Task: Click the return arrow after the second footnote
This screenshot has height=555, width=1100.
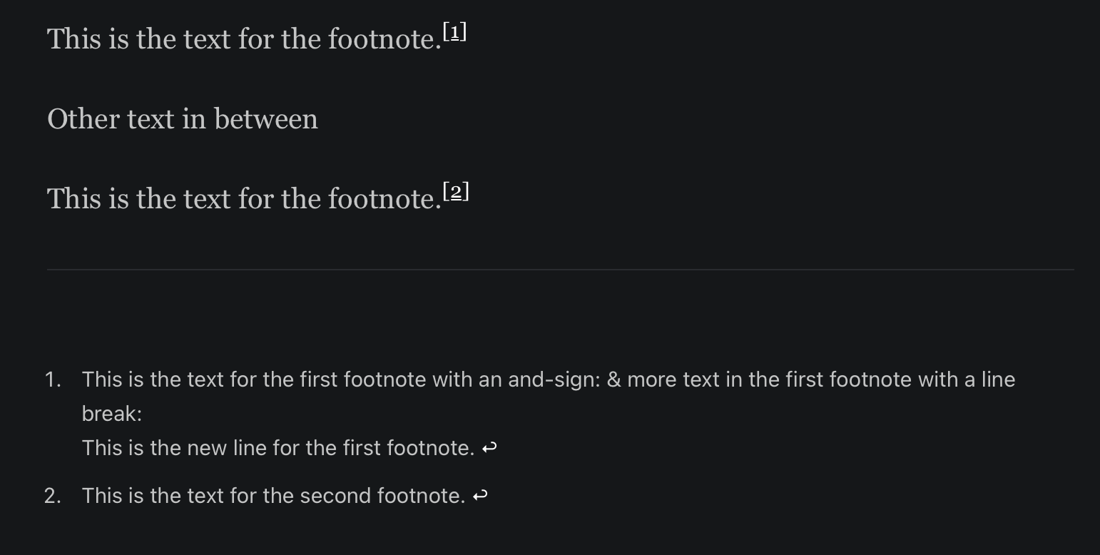Action: [480, 496]
